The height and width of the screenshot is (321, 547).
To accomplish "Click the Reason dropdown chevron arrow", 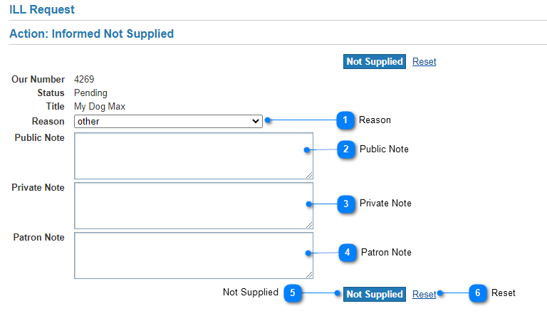I will (256, 121).
